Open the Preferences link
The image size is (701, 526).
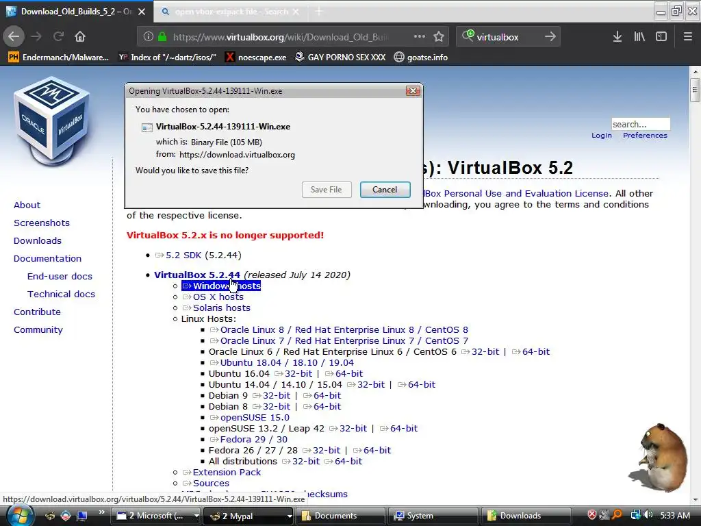pos(645,136)
